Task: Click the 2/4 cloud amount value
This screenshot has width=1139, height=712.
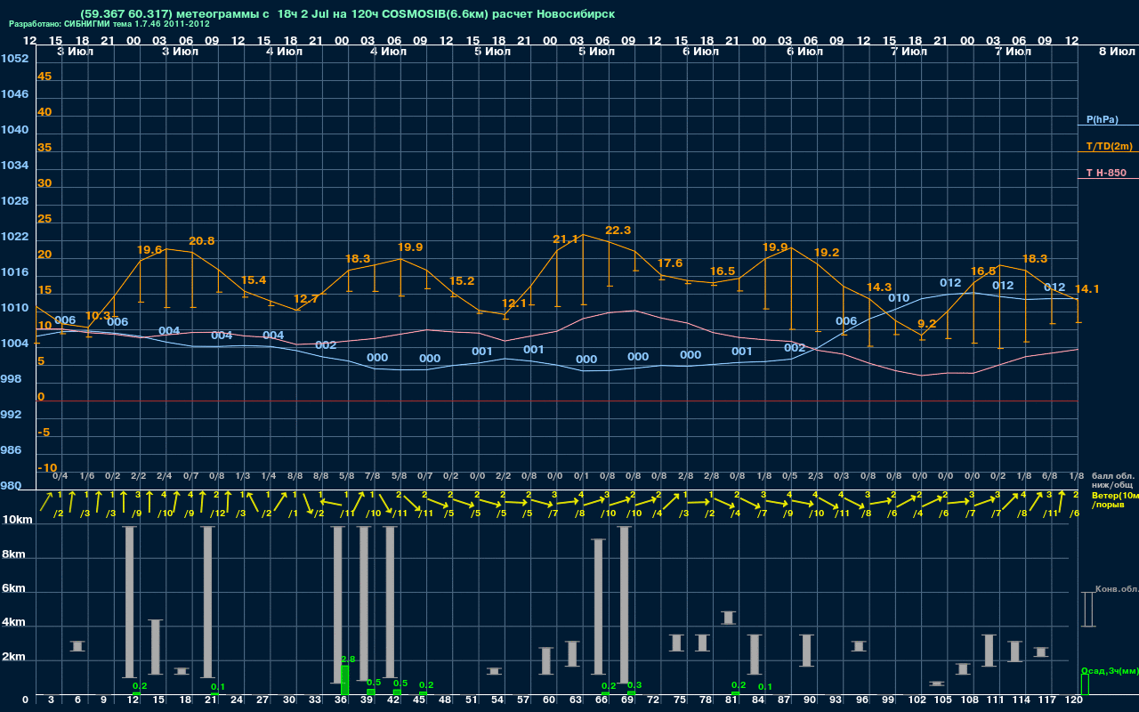Action: 165,476
